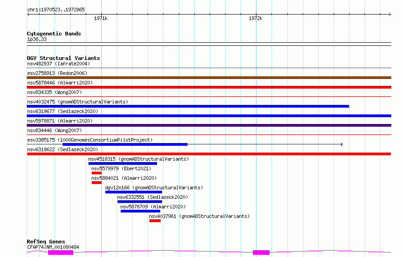Image resolution: width=404 pixels, height=257 pixels.
Task: Click the esv2758913 (Redon2006) label
Action: [57, 73]
